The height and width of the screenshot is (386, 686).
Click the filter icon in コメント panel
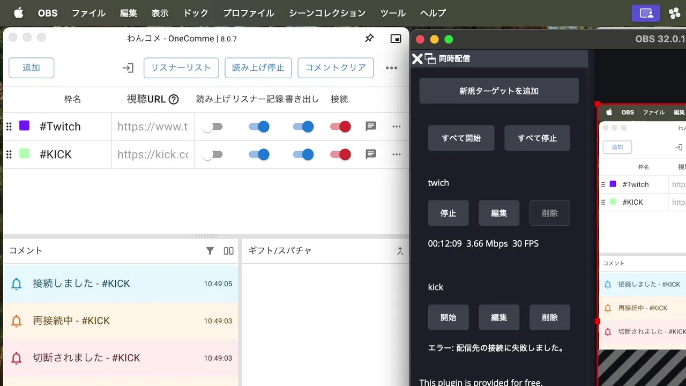point(210,251)
